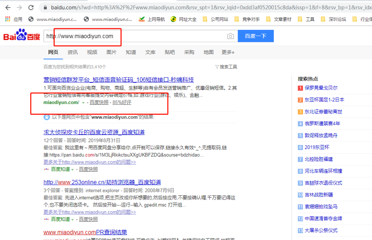Click the lock icon in the address bar
This screenshot has height=240, width=372.
coord(45,7)
